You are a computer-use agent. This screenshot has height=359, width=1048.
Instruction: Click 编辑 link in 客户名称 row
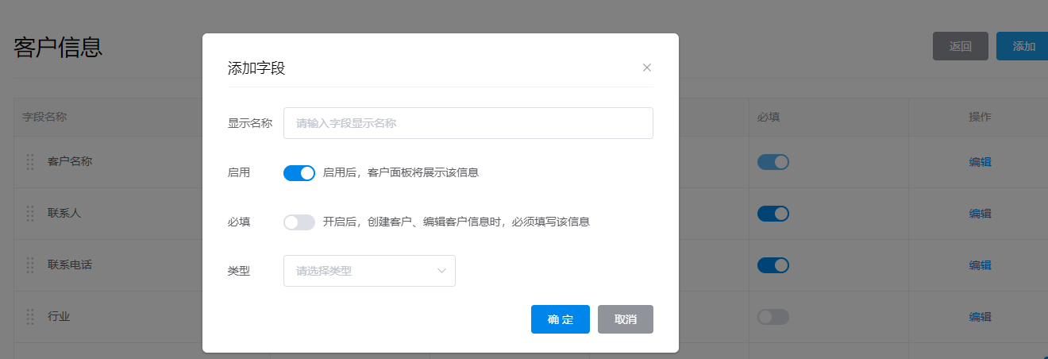(981, 162)
